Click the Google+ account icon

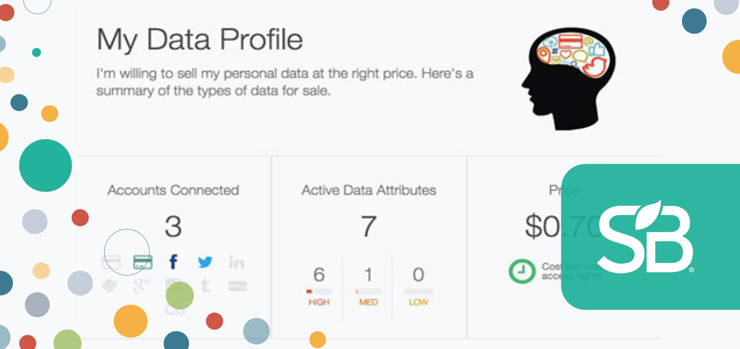click(x=141, y=286)
